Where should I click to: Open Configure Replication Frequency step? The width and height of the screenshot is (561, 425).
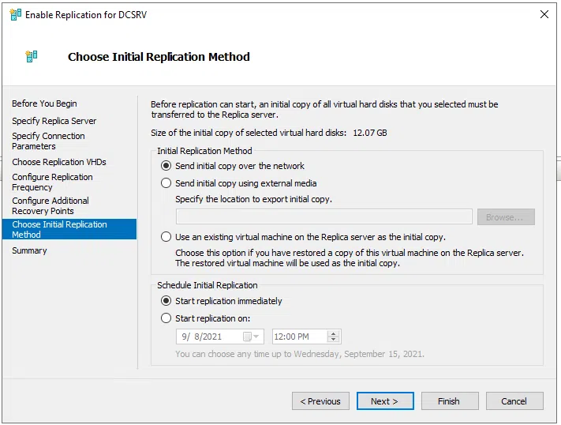click(52, 182)
